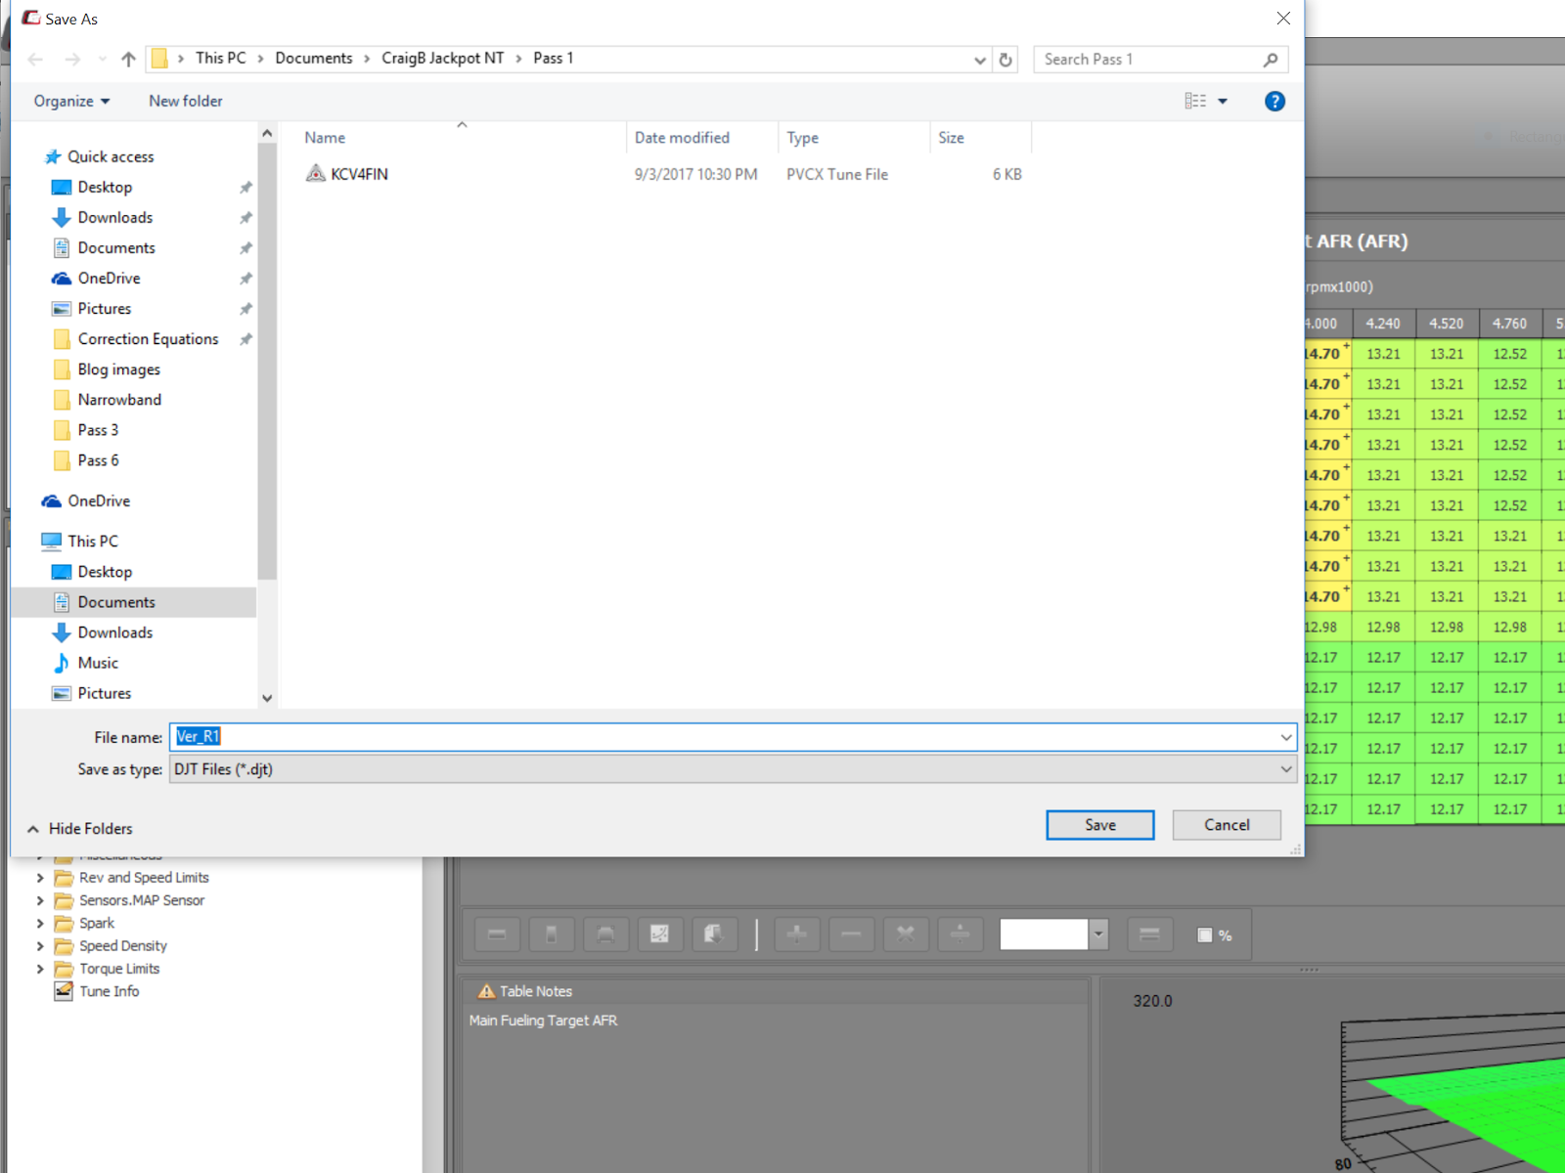The width and height of the screenshot is (1565, 1173).
Task: Click the table import icon with down arrow
Action: 715,934
